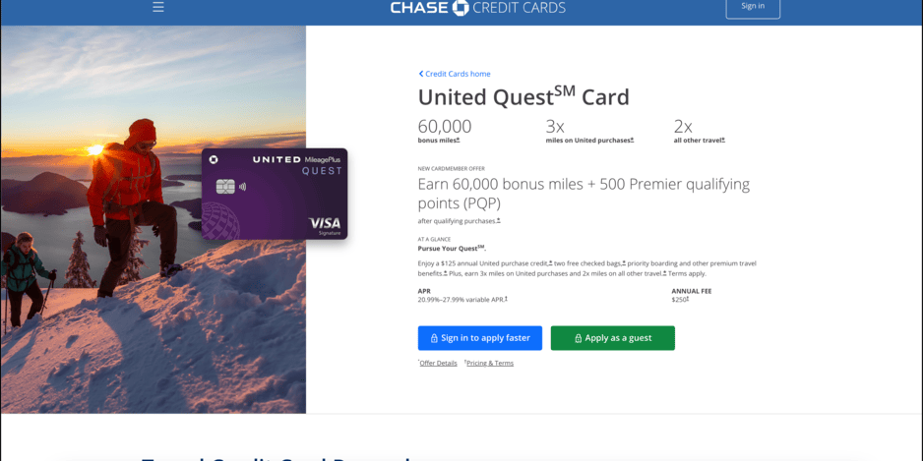Click Sign in to apply faster
This screenshot has height=461, width=923.
pyautogui.click(x=480, y=338)
